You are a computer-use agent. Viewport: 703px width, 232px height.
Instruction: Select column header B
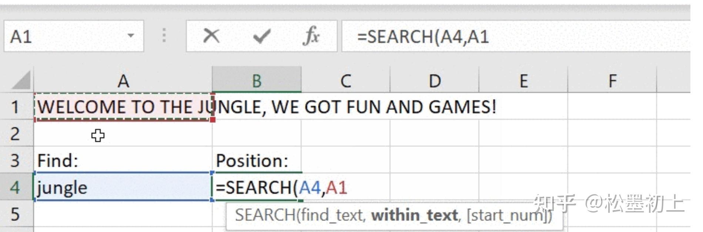point(257,80)
